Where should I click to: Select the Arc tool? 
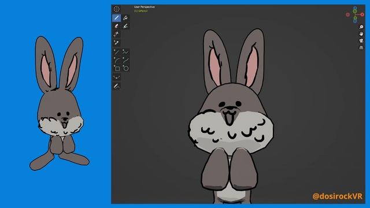tap(116, 60)
